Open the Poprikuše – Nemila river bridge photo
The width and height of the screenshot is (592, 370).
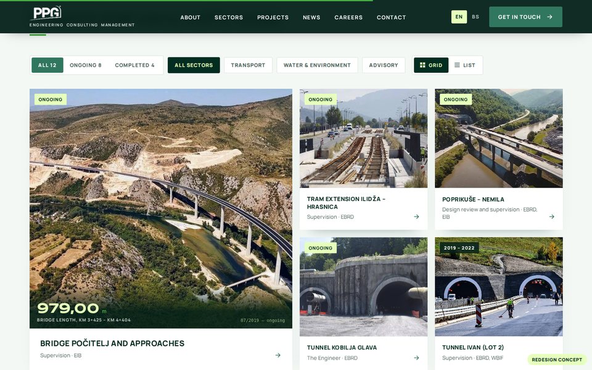tap(499, 138)
